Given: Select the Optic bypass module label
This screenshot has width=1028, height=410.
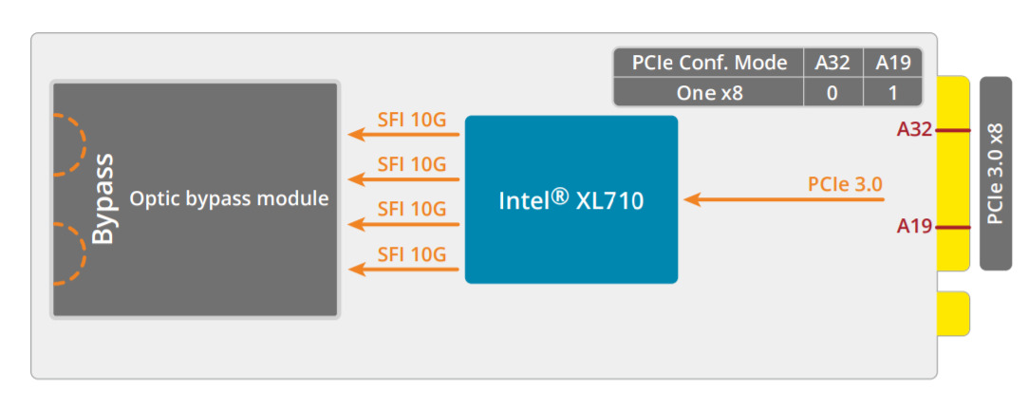Looking at the screenshot, I should 229,198.
